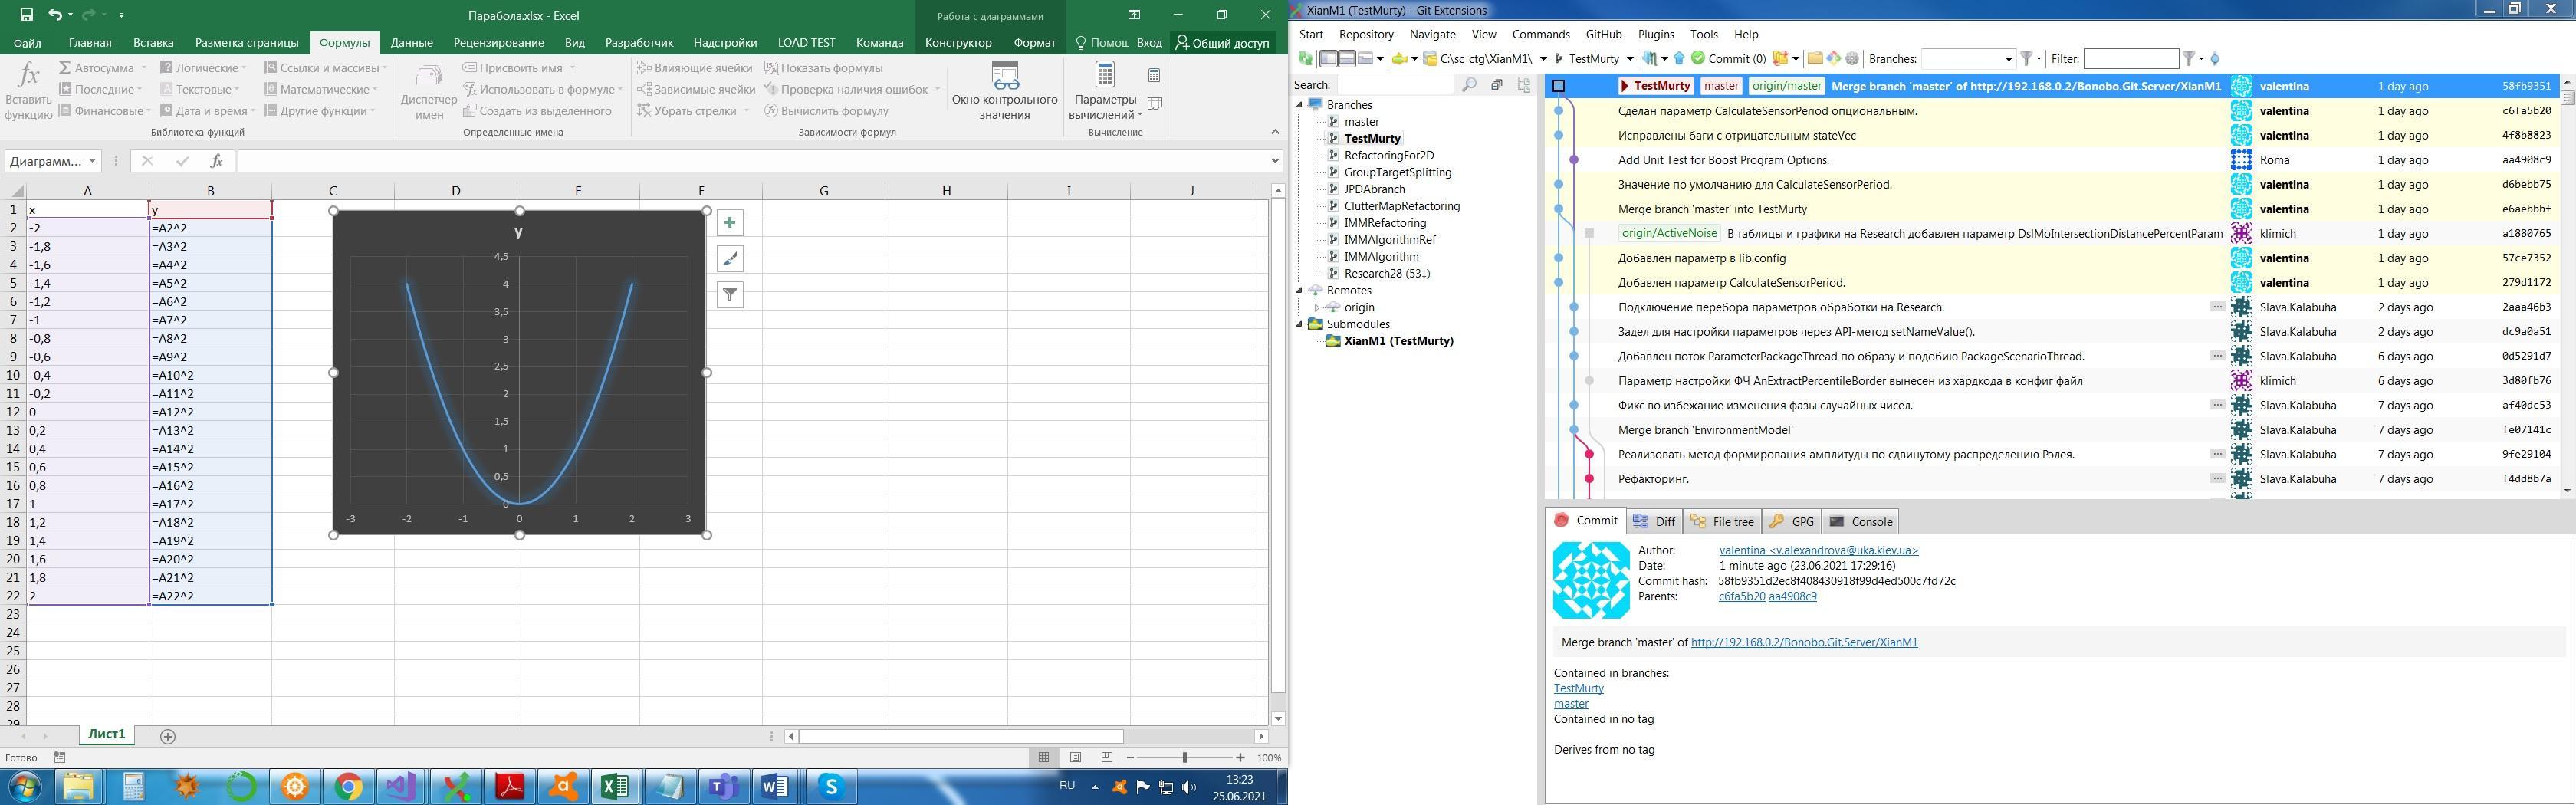Toggle the collapsed commit-info layout button in Git Extensions toolbar
2576x805 pixels.
(x=1366, y=59)
